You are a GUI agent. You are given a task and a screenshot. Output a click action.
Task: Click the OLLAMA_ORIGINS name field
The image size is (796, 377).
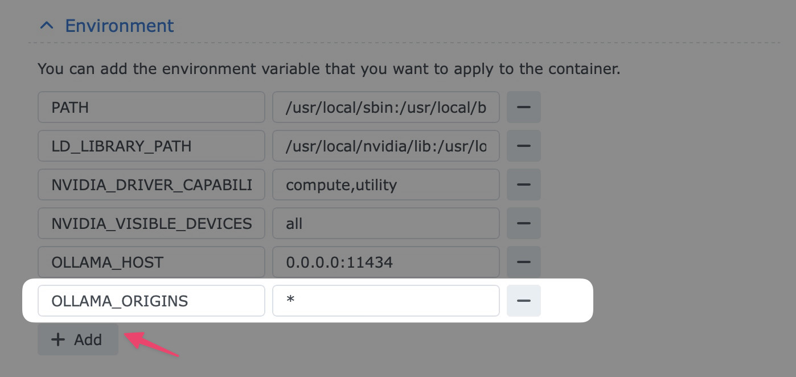tap(151, 301)
